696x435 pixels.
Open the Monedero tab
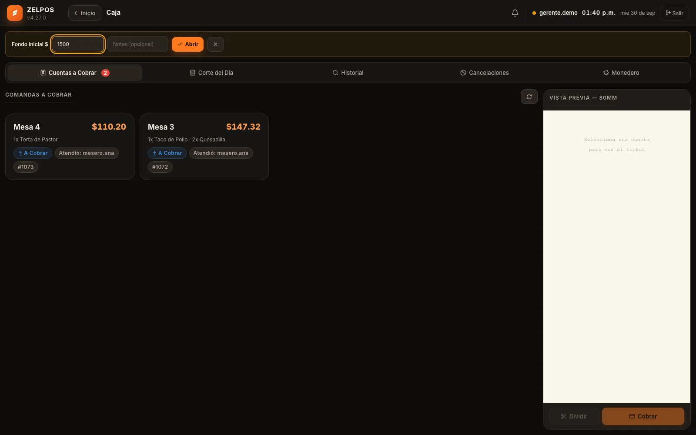tap(621, 73)
